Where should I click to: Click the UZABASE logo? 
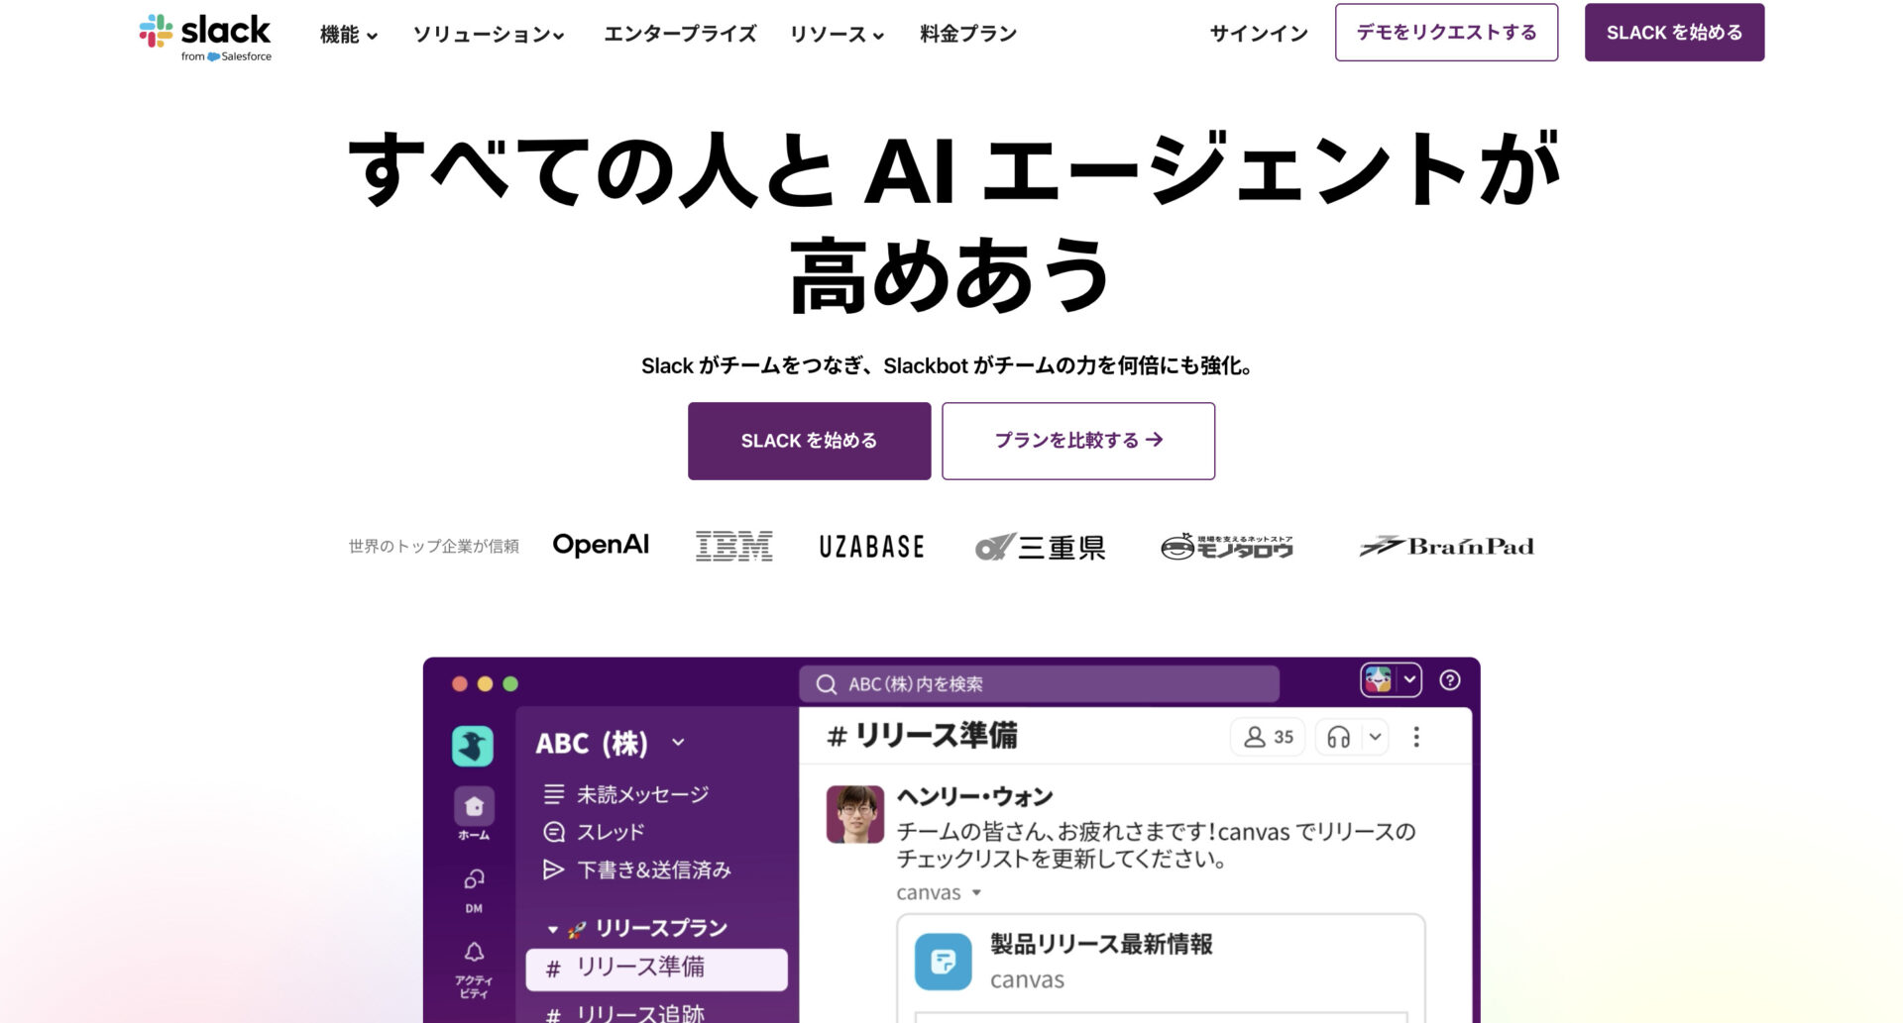pyautogui.click(x=871, y=547)
